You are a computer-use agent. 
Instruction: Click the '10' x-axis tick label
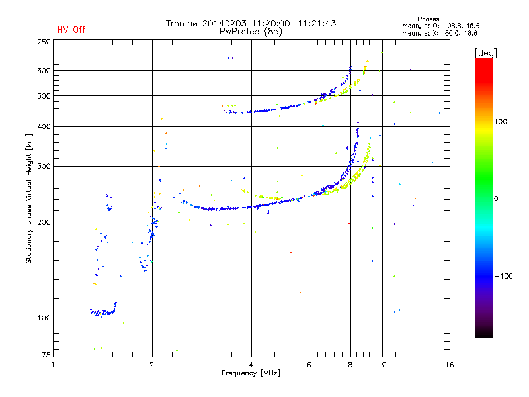pyautogui.click(x=382, y=365)
